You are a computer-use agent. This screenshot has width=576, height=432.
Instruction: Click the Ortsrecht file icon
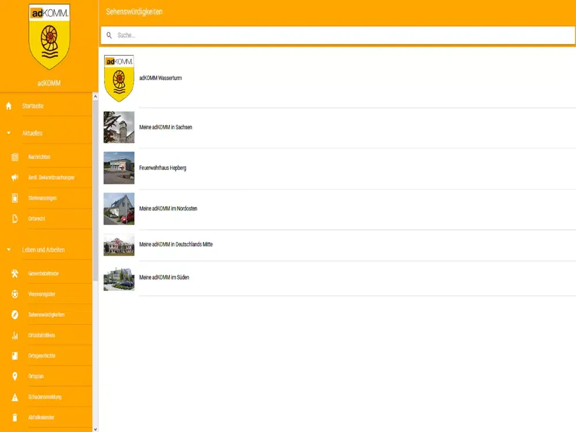pos(15,219)
